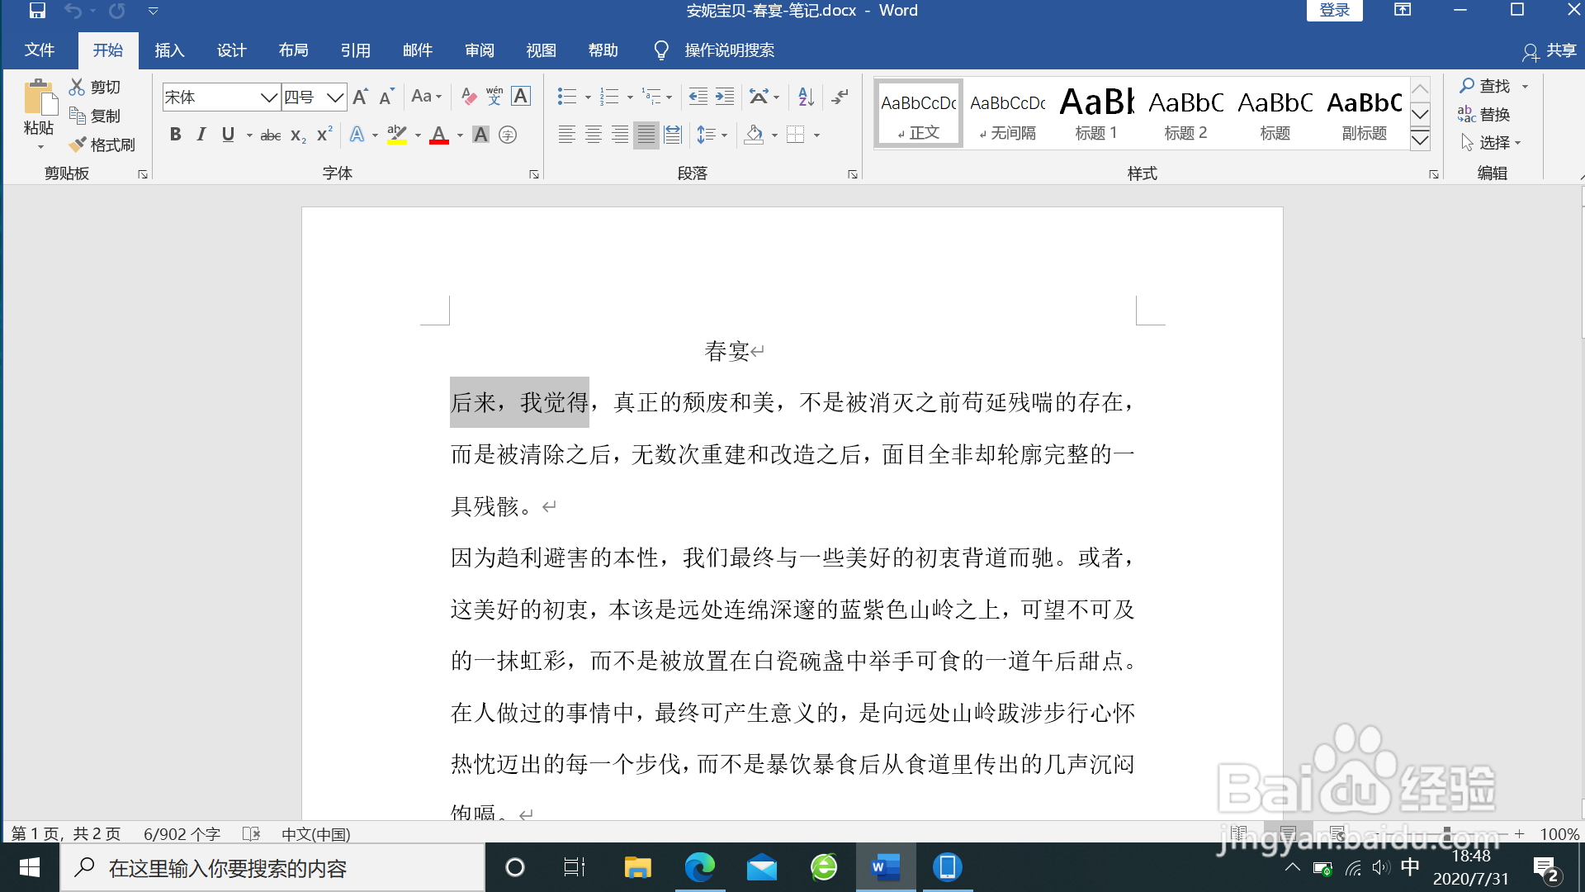Apply the 标题 1 heading style
This screenshot has height=892, width=1585.
tap(1096, 113)
